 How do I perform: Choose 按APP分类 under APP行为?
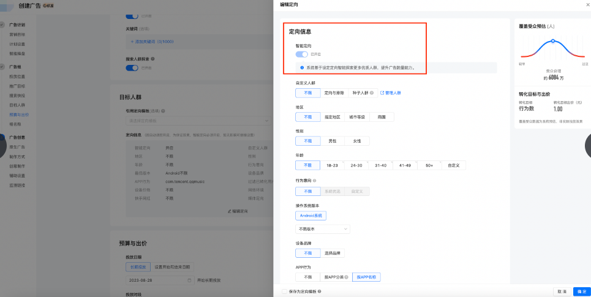click(336, 277)
